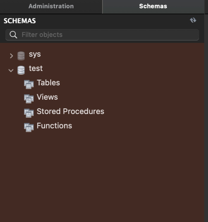Image resolution: width=208 pixels, height=222 pixels.
Task: Select the Views node label
Action: click(x=47, y=97)
